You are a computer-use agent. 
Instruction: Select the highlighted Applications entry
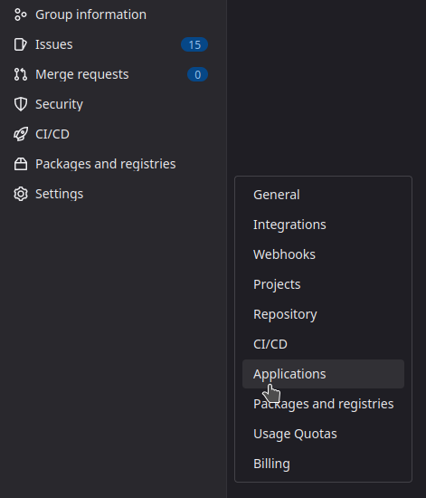pyautogui.click(x=323, y=374)
